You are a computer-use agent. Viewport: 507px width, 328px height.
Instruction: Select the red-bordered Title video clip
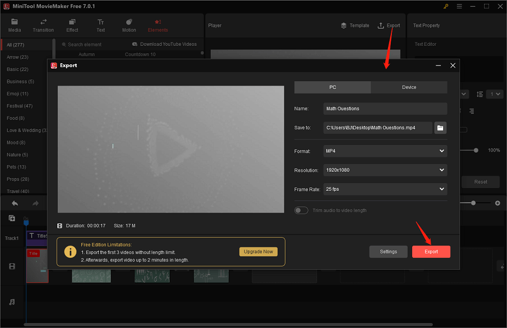tap(37, 266)
